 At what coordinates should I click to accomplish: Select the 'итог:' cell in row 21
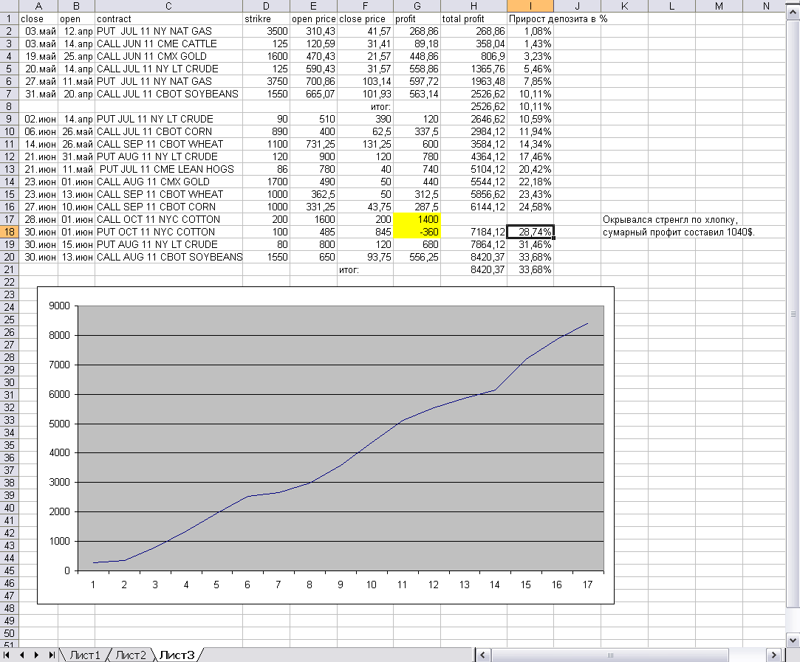(365, 269)
